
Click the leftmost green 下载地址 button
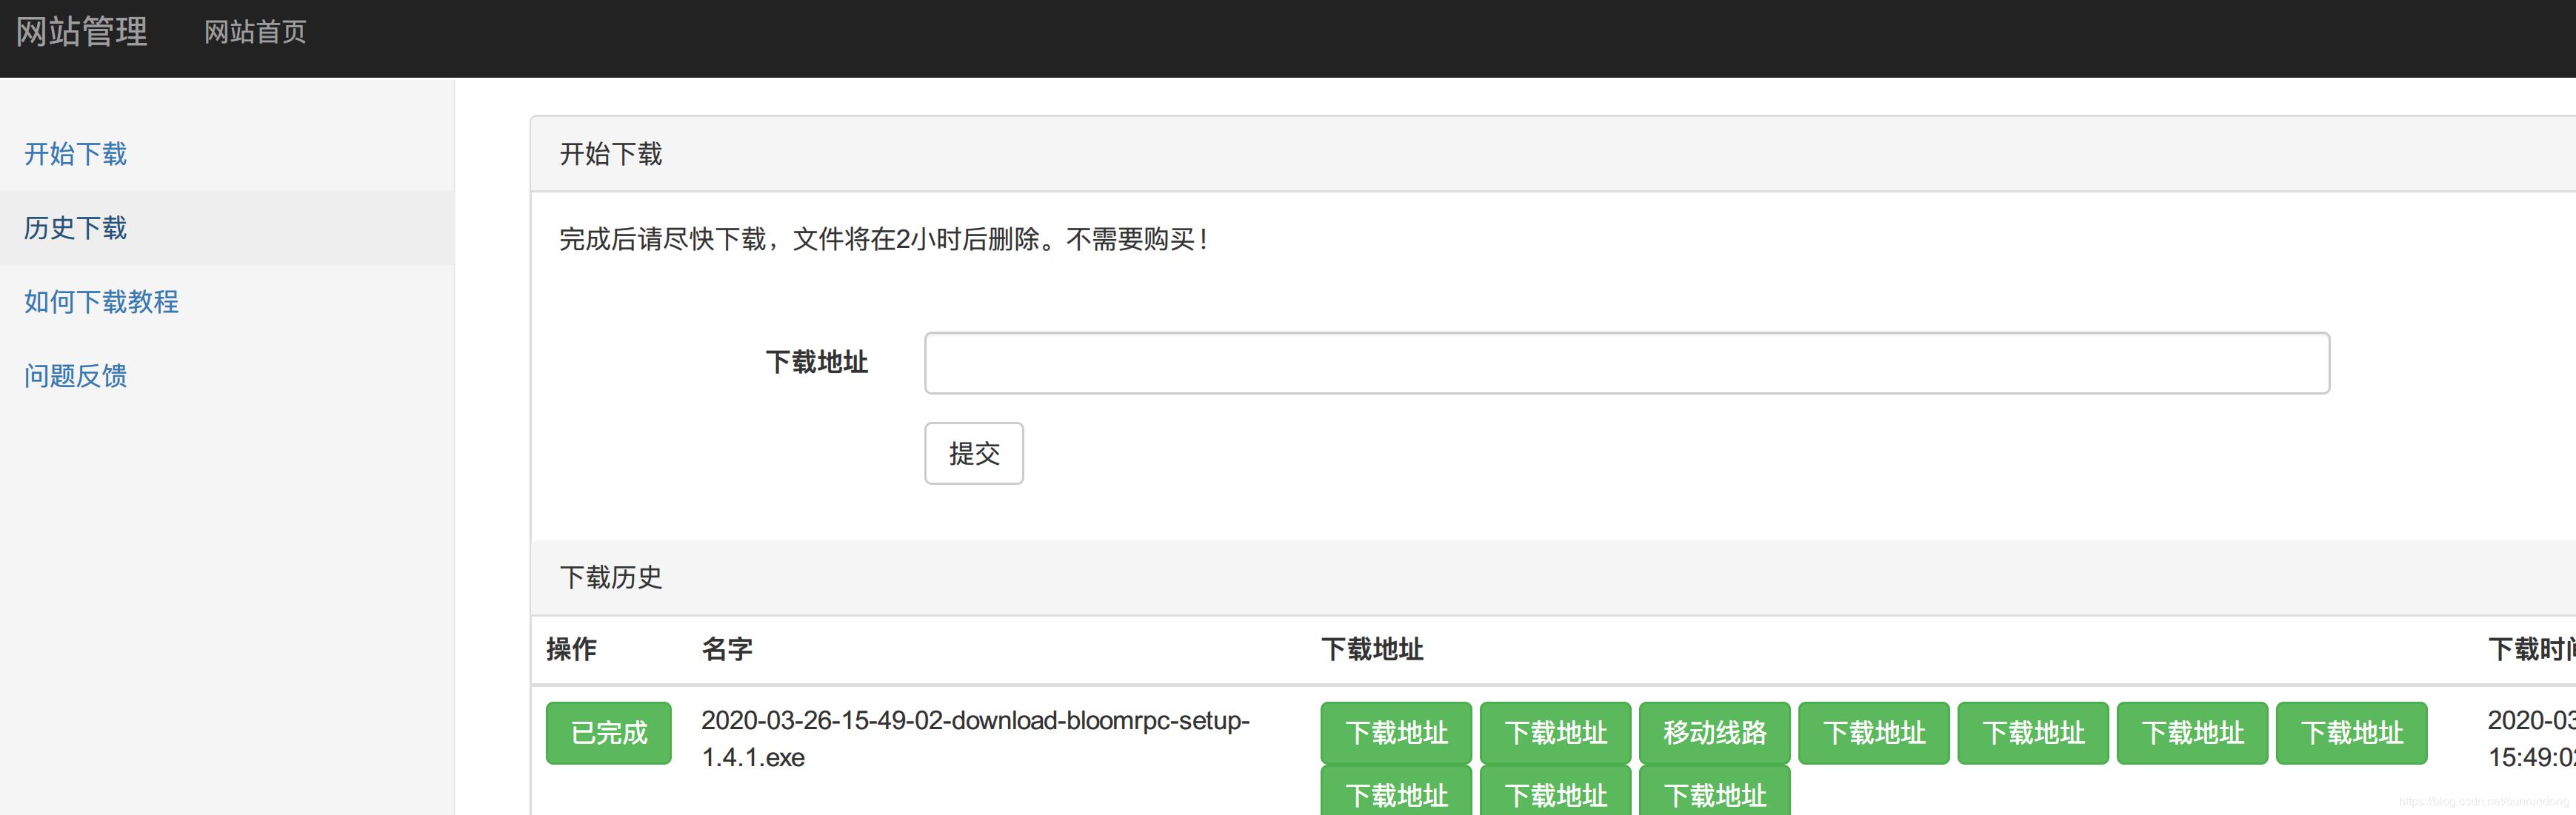(1395, 733)
